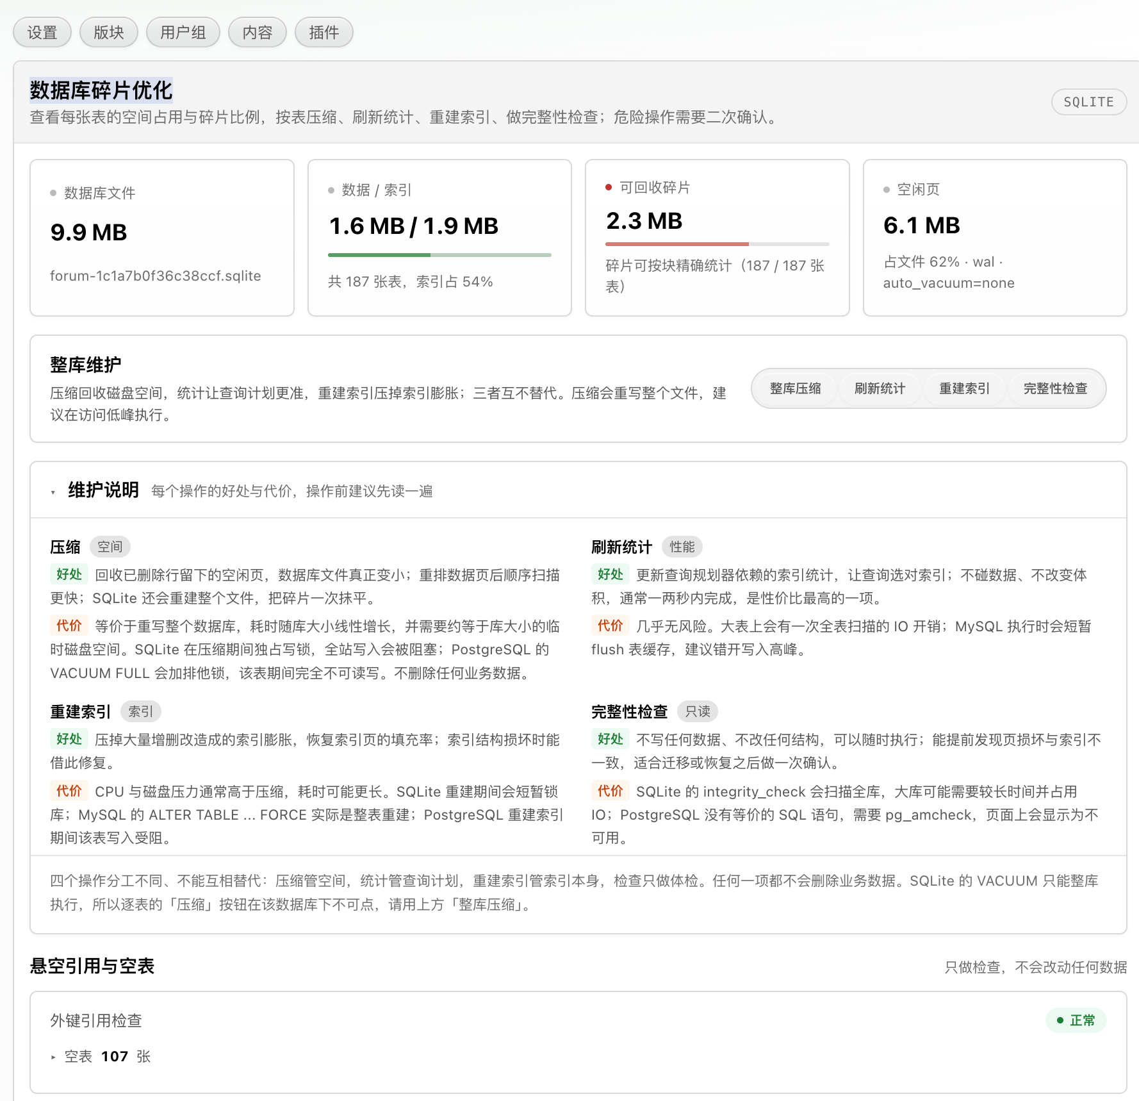Click the 重建索引 button
Screen dimensions: 1139x1101
click(x=965, y=388)
